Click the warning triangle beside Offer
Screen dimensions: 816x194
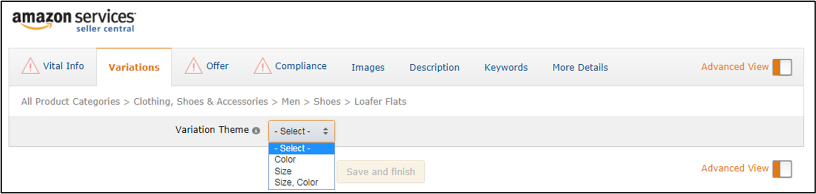click(x=193, y=66)
